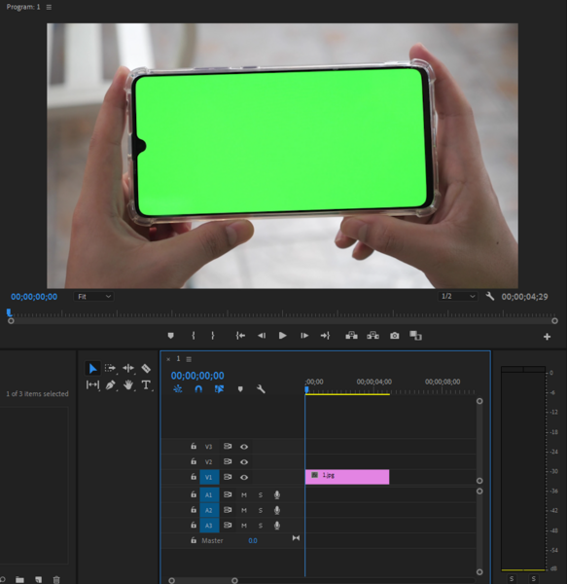Click Program monitor timecode 00;00;00;00
The height and width of the screenshot is (584, 567).
pyautogui.click(x=34, y=297)
